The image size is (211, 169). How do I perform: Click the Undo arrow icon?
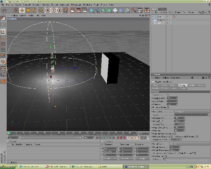4,10
